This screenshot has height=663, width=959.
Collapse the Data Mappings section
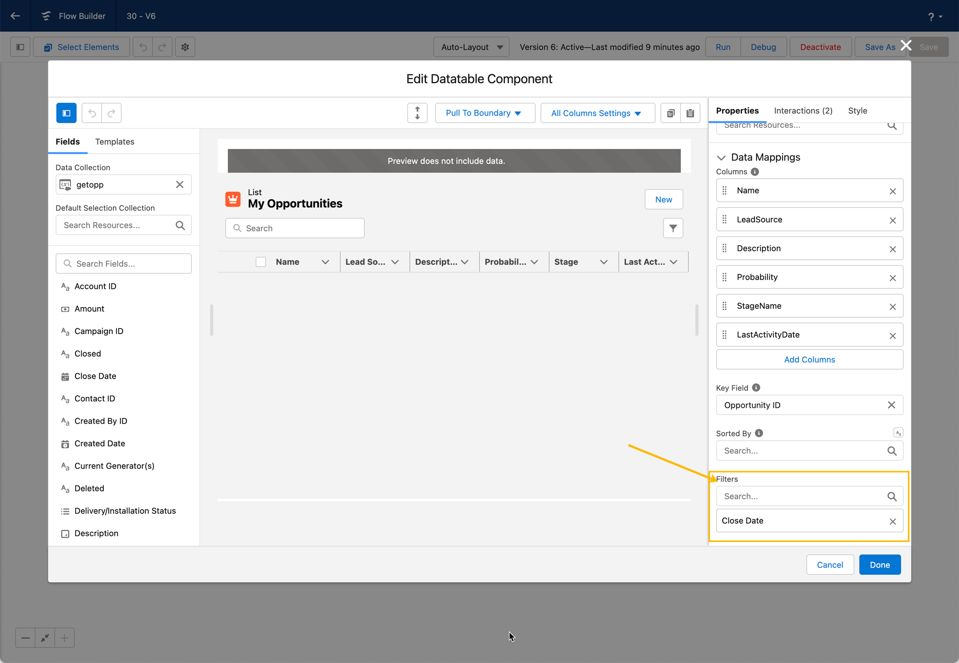coord(721,157)
